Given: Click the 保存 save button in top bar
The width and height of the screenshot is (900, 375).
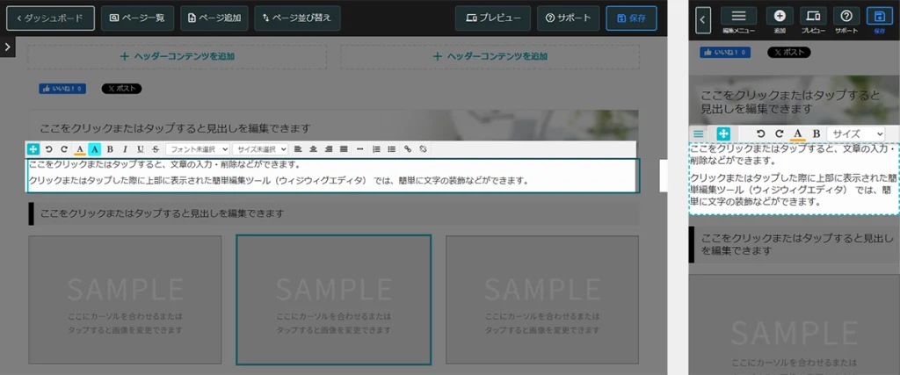Looking at the screenshot, I should (631, 18).
